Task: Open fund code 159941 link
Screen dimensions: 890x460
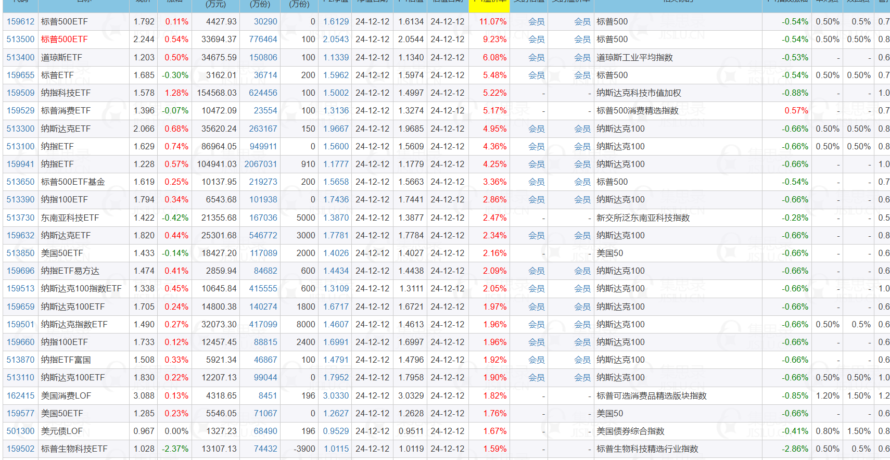Action: (x=20, y=164)
